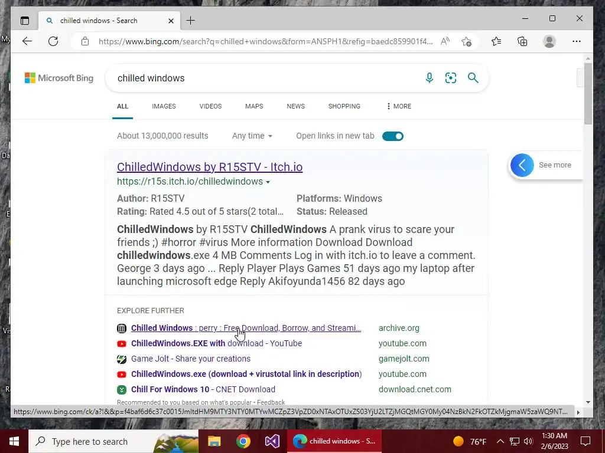Open network status tray icon
Image resolution: width=605 pixels, height=453 pixels.
coord(515,441)
